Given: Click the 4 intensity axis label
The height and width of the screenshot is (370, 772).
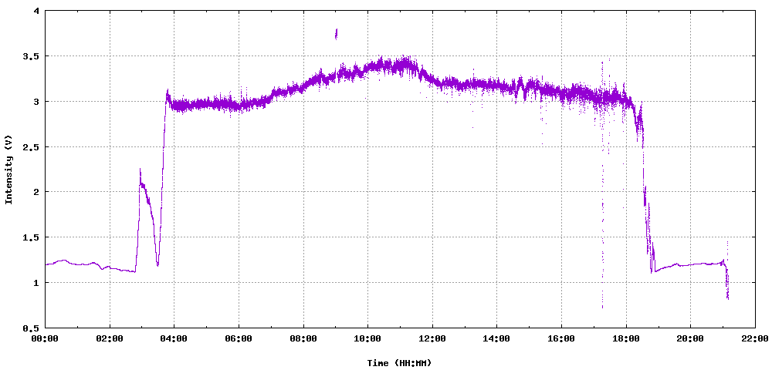Looking at the screenshot, I should click(37, 11).
